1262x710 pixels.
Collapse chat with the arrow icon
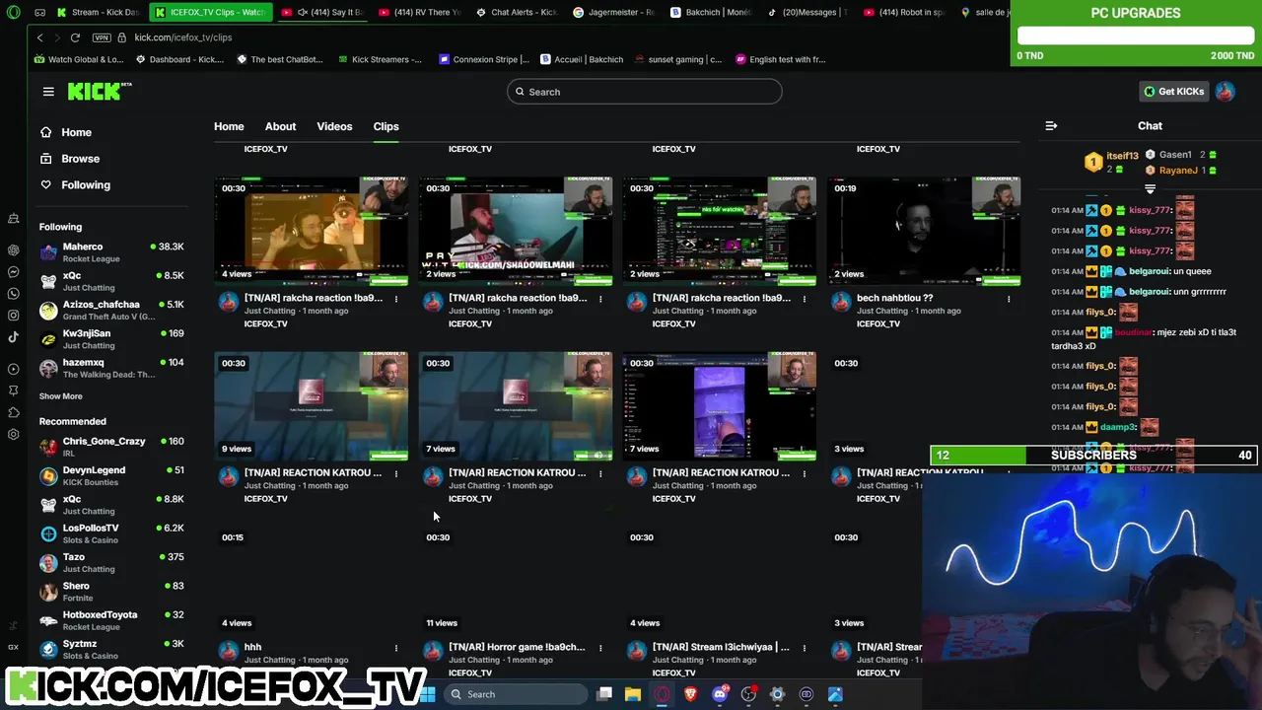pos(1051,126)
